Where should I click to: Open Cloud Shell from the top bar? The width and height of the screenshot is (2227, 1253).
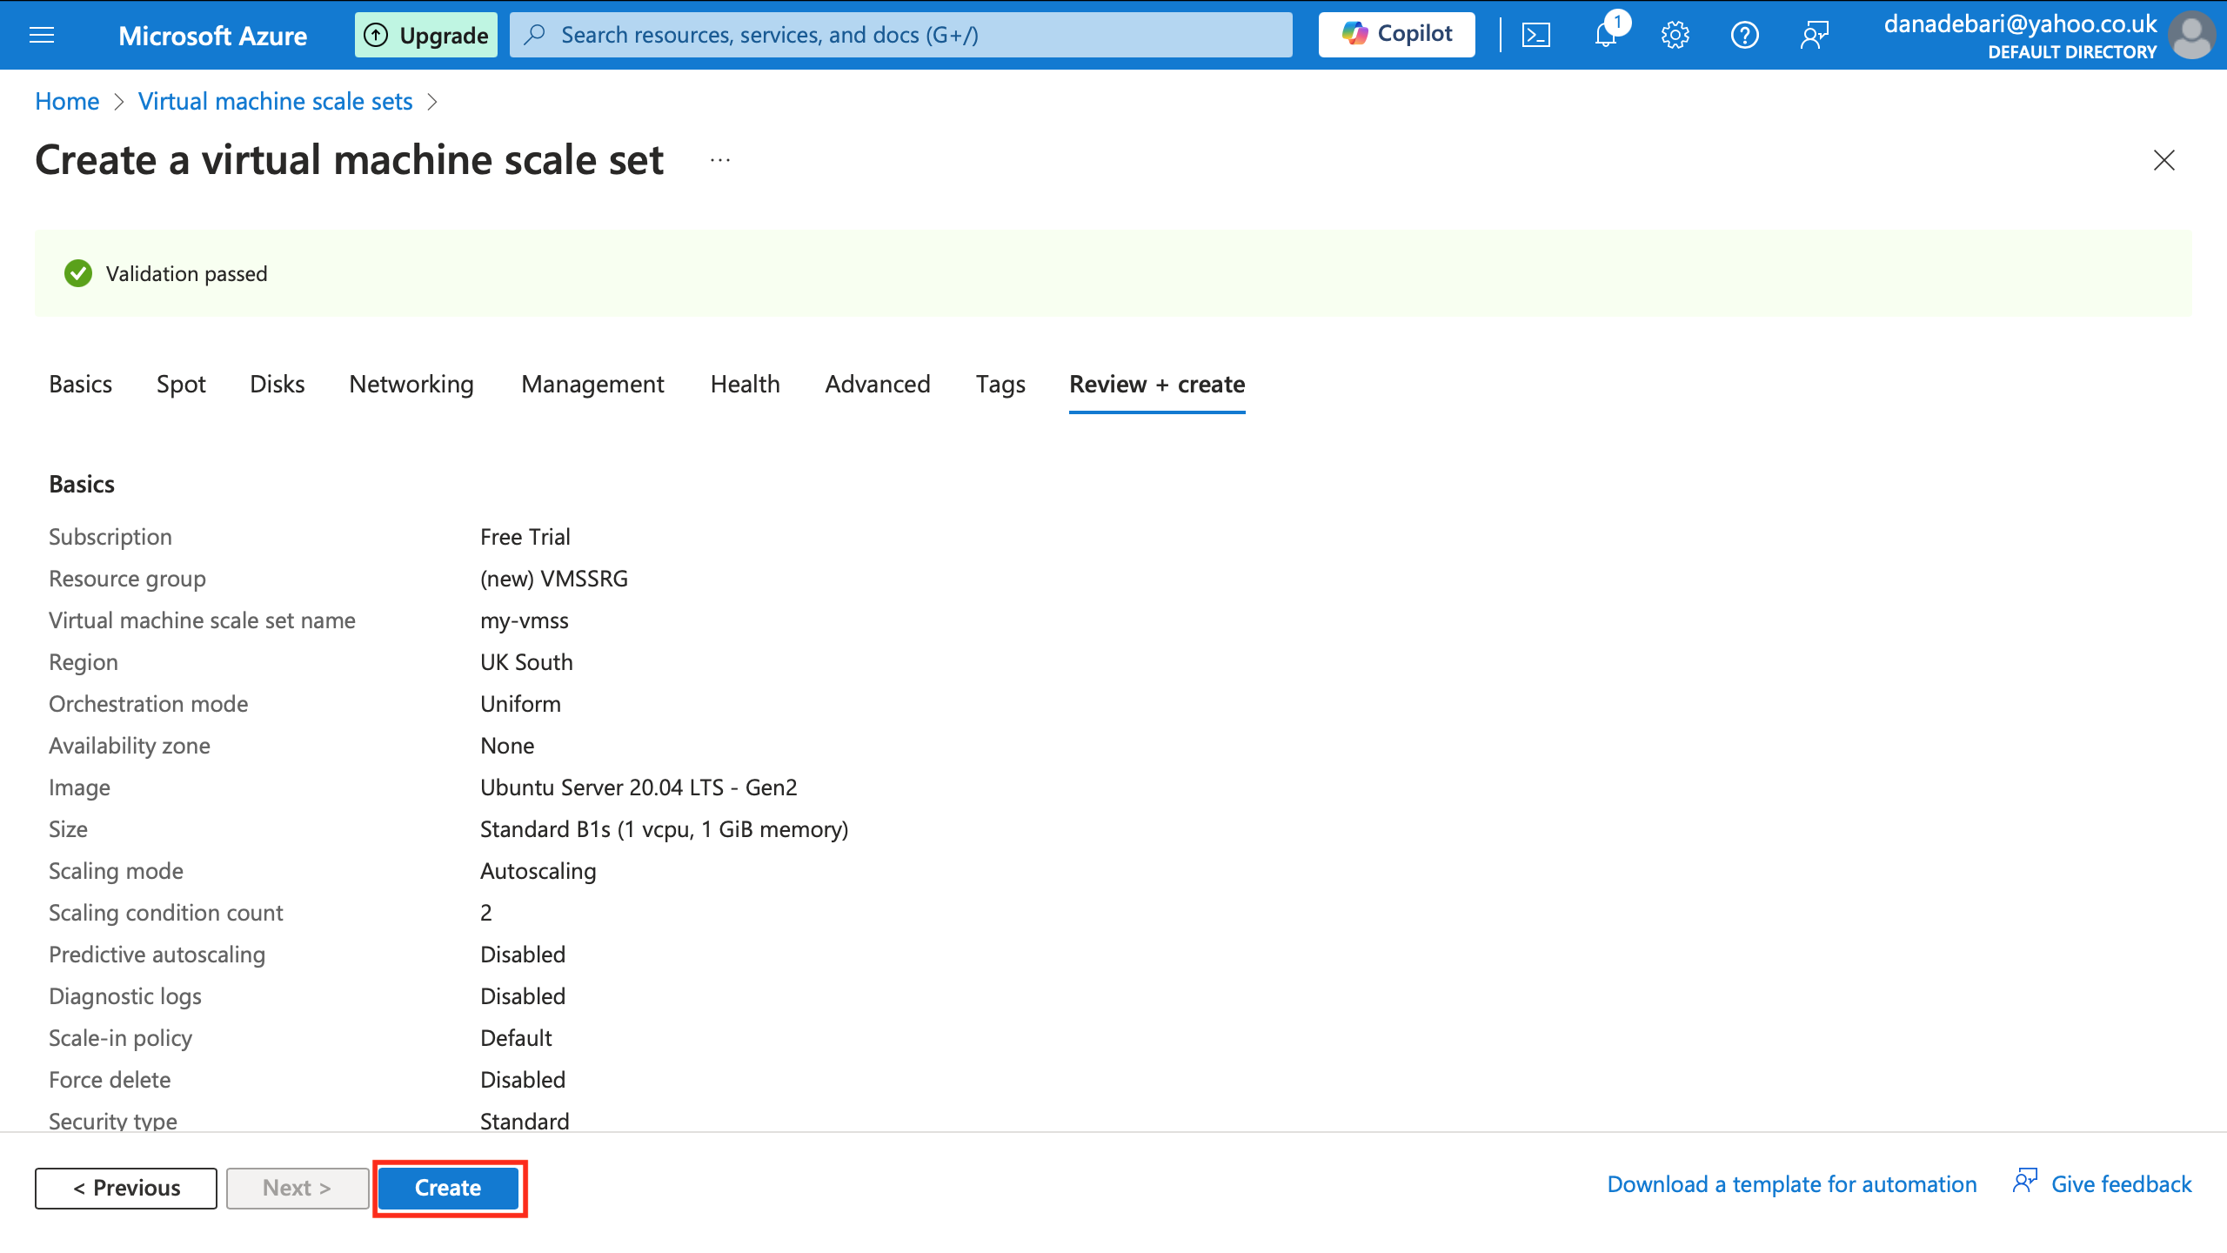(x=1535, y=35)
